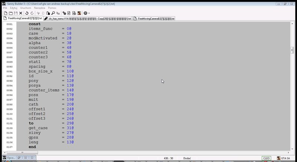Click the end keyword on line 0107
The image size is (297, 162).
click(x=32, y=147)
